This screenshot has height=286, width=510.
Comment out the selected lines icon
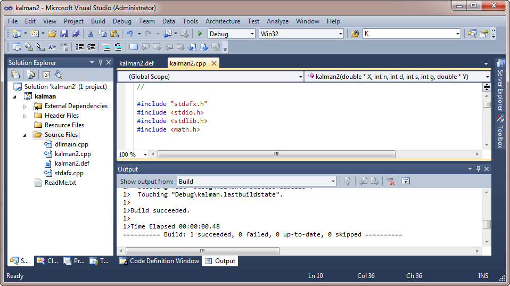106,47
